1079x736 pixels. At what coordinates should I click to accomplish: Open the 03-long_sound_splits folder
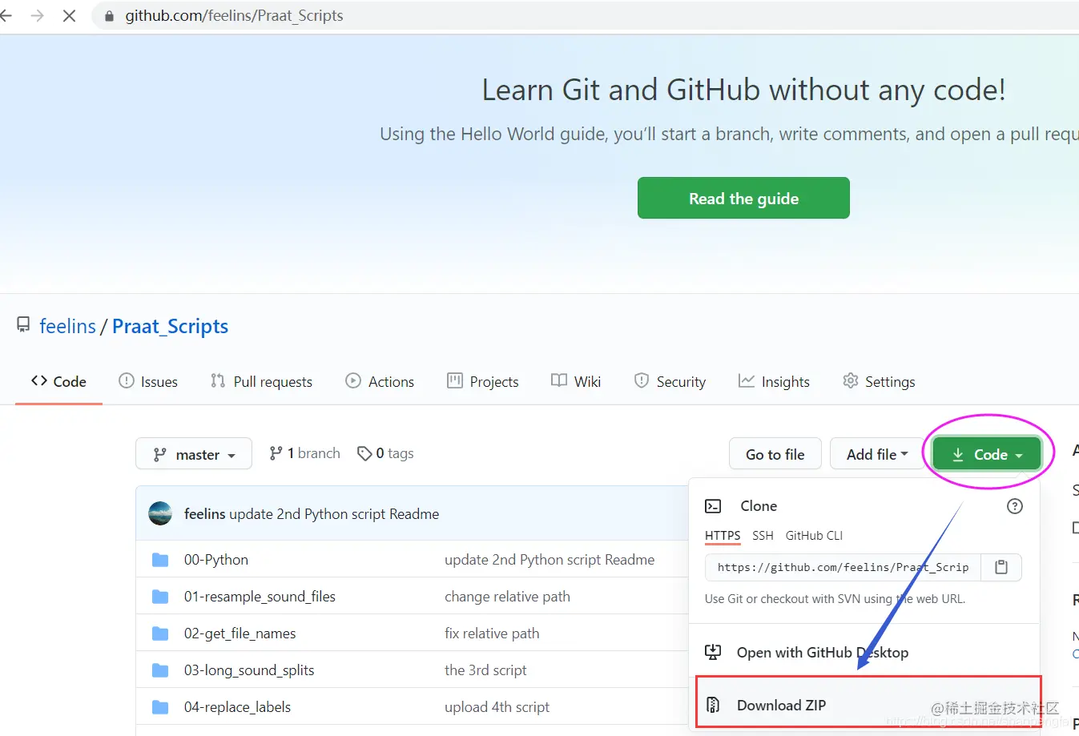pos(249,670)
